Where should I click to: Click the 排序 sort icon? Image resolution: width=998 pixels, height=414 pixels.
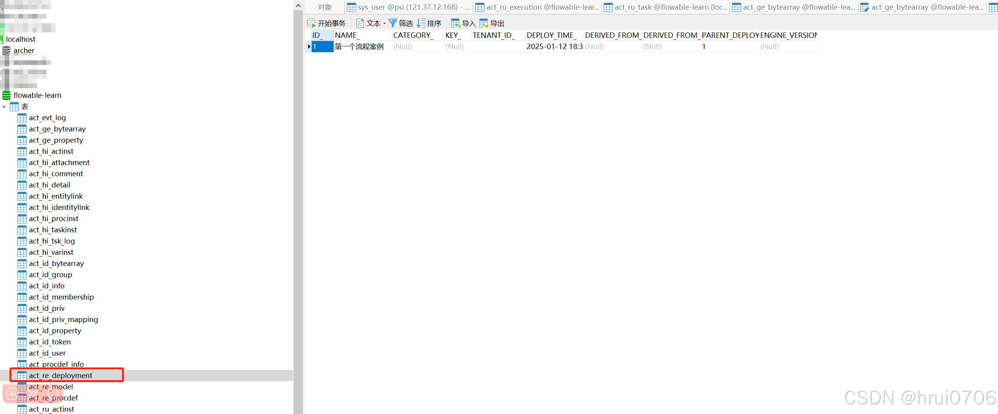422,23
